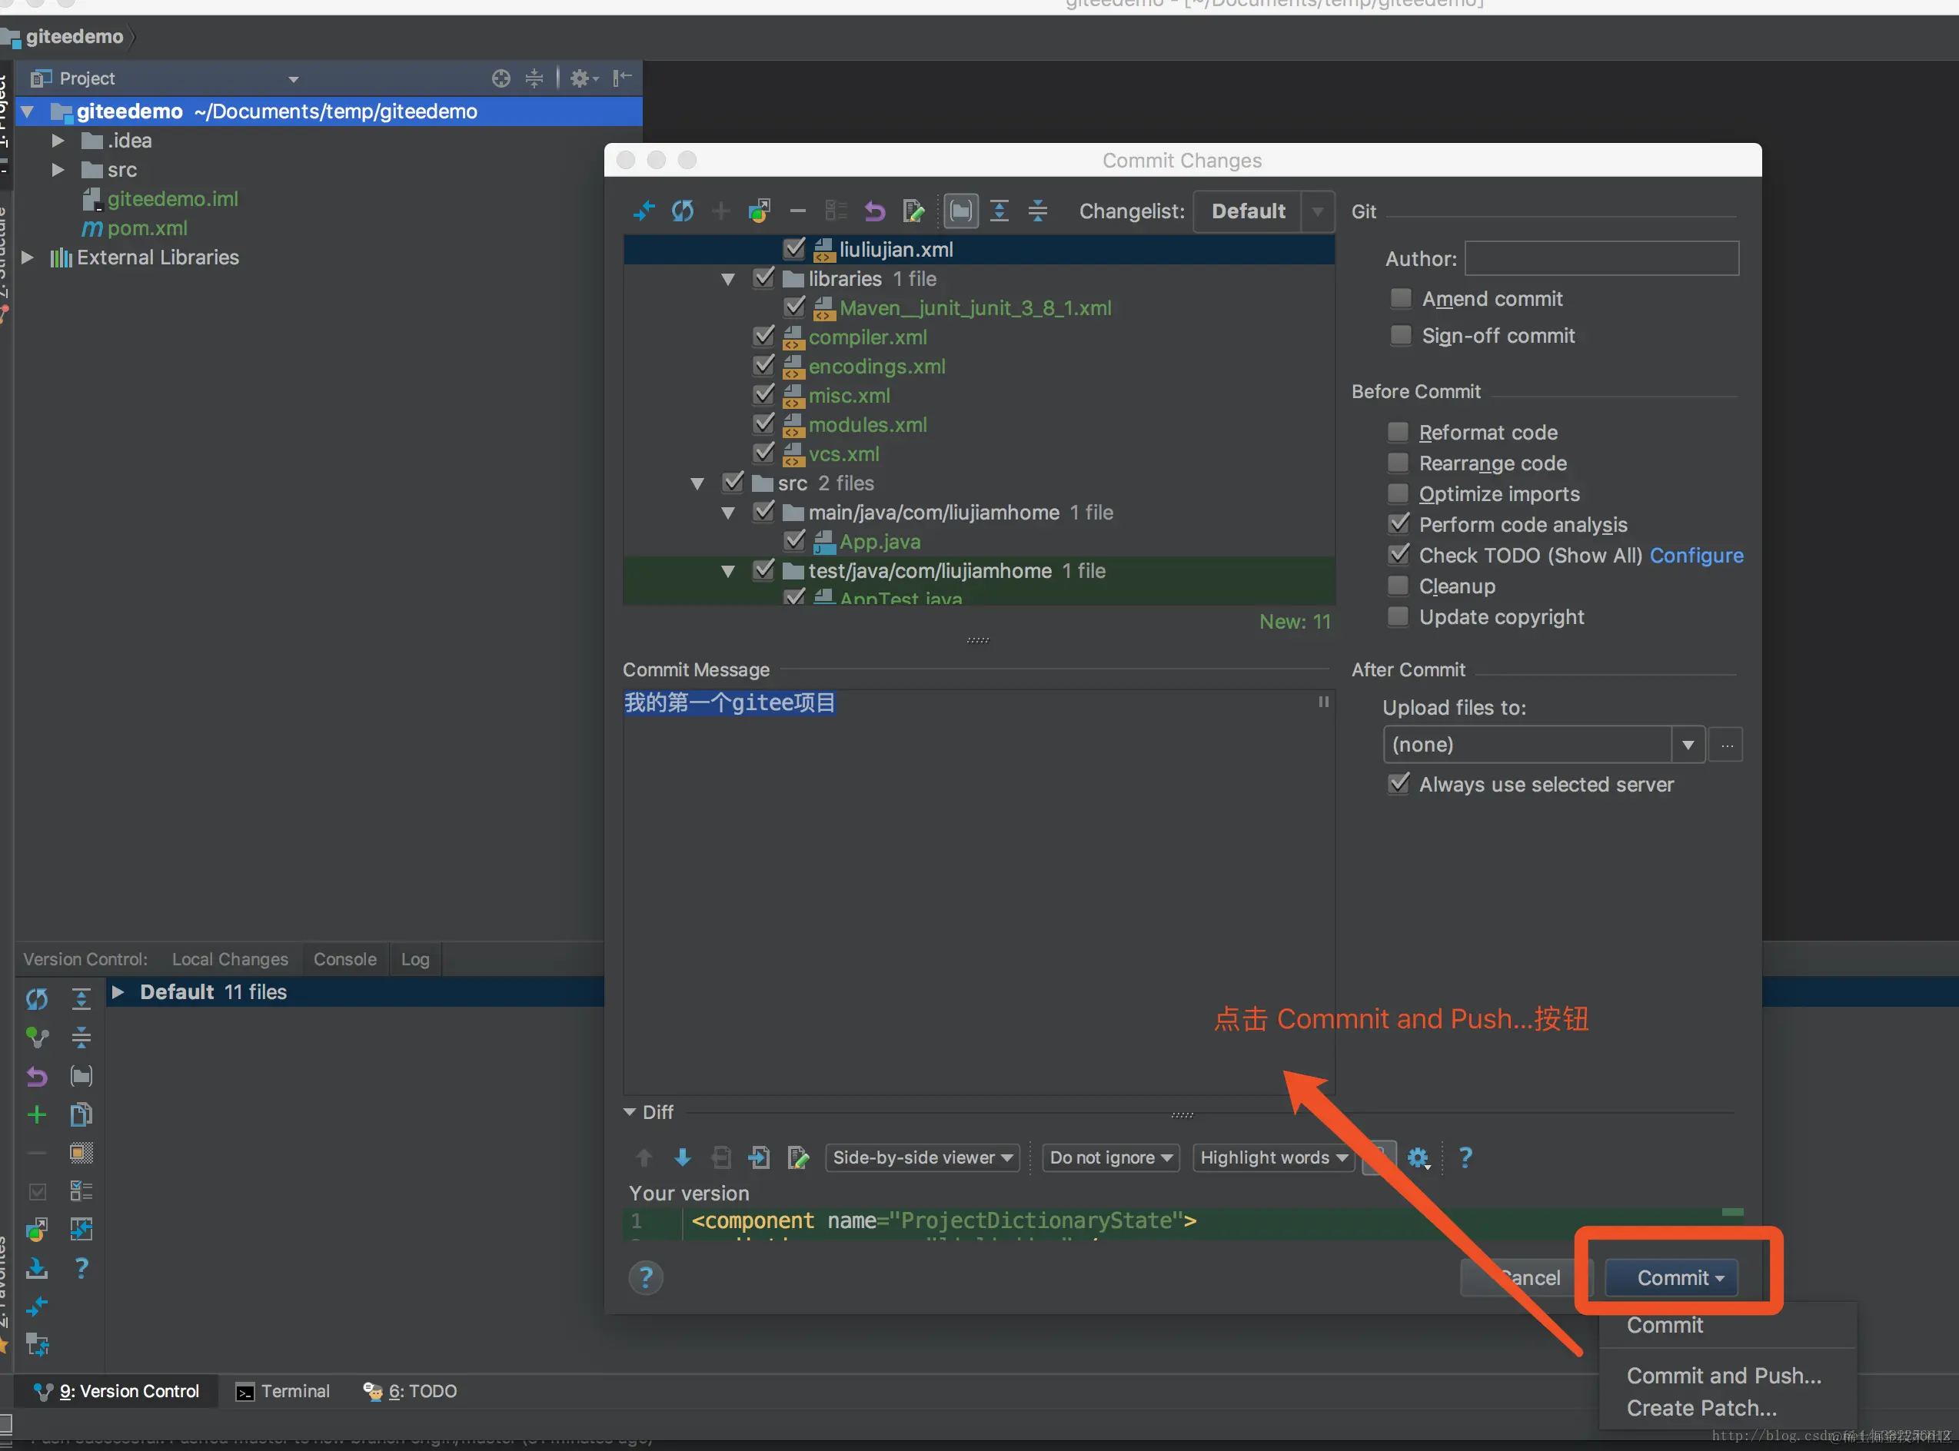The image size is (1959, 1451).
Task: Click the Expand All icon in commit toolbar
Action: 999,211
